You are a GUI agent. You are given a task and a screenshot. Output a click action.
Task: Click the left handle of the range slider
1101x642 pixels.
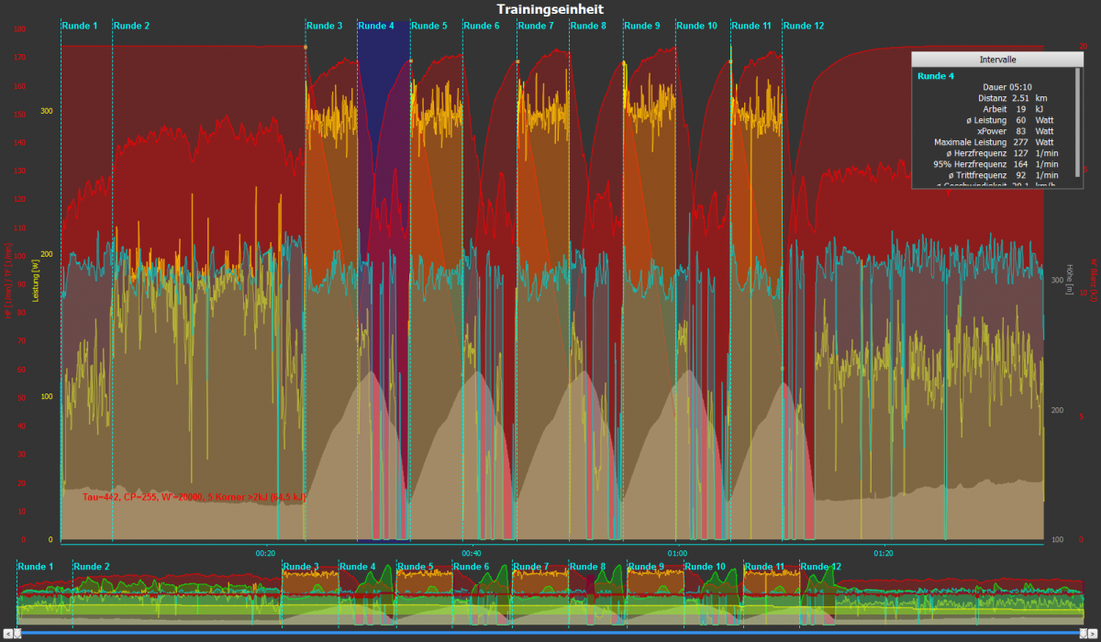click(17, 632)
